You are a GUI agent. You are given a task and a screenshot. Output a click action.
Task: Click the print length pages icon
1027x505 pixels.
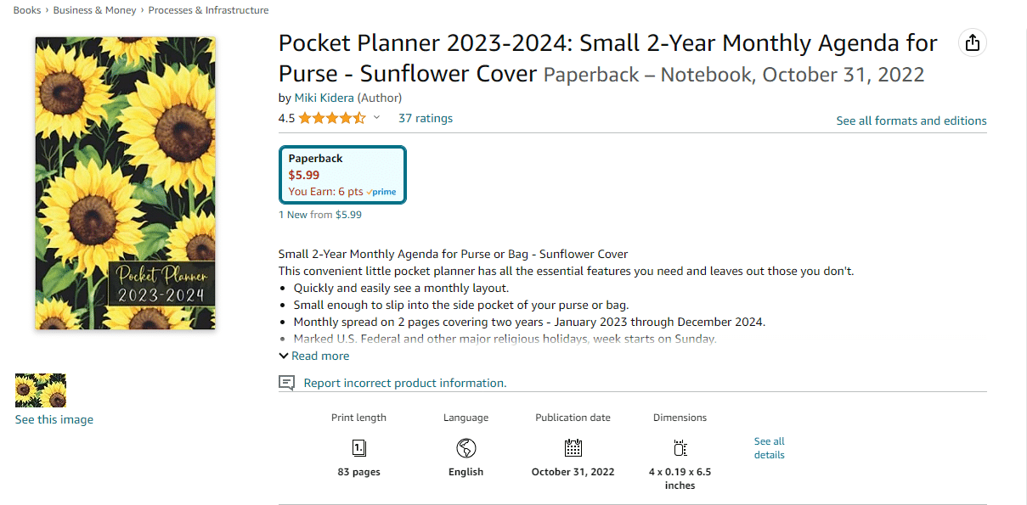(359, 448)
